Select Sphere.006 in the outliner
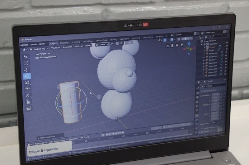Viewport: 249px width, 165px height. [213, 69]
